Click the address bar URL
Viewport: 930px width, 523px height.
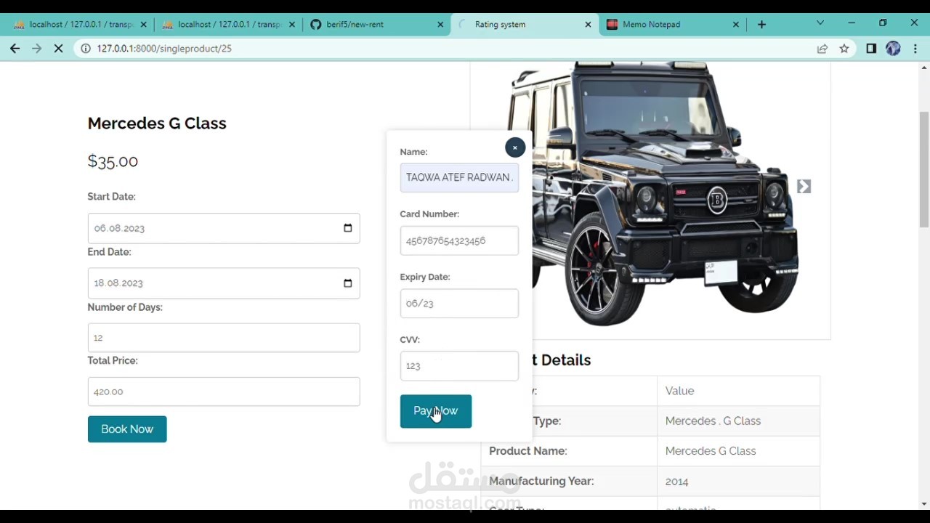click(164, 49)
